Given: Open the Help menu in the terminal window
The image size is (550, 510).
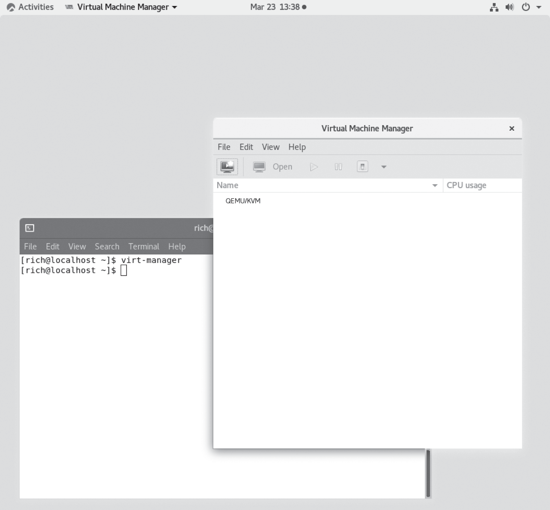Looking at the screenshot, I should click(x=177, y=247).
